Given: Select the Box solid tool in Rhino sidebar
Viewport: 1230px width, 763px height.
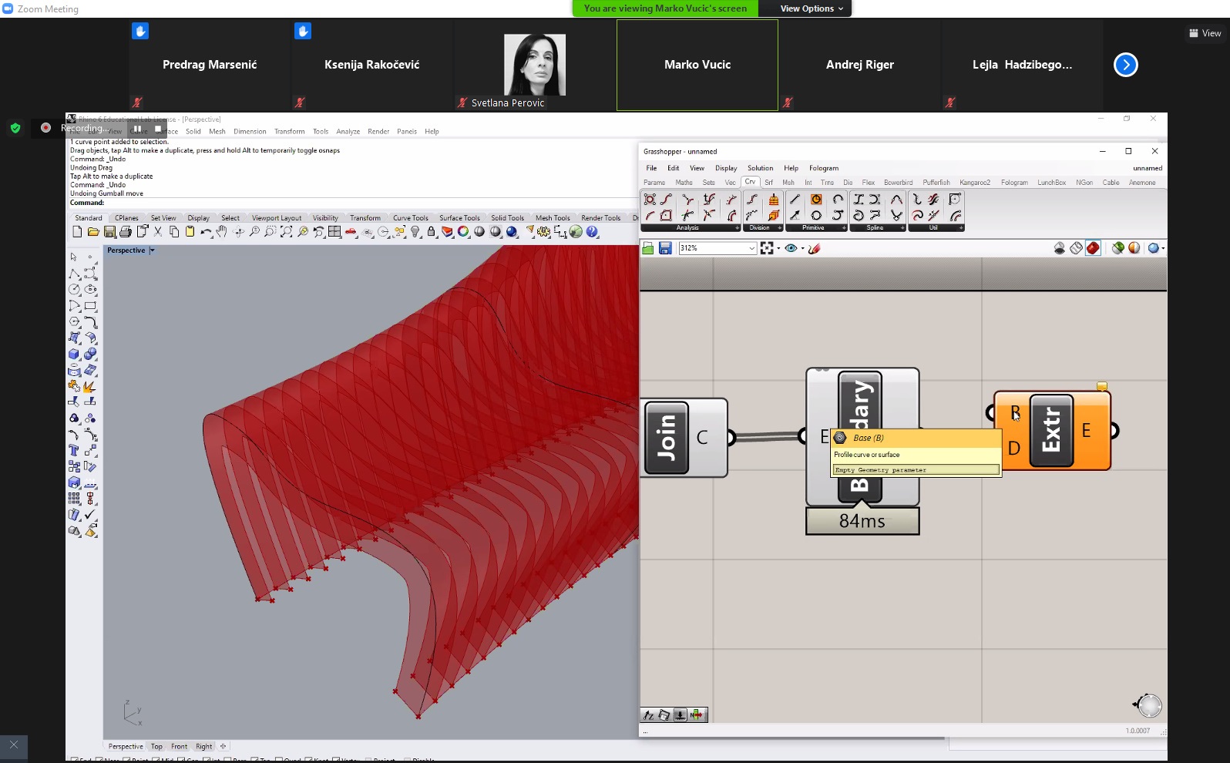Looking at the screenshot, I should (74, 355).
